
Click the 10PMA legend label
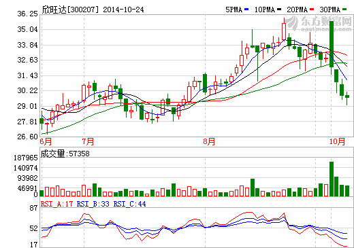pos(264,10)
